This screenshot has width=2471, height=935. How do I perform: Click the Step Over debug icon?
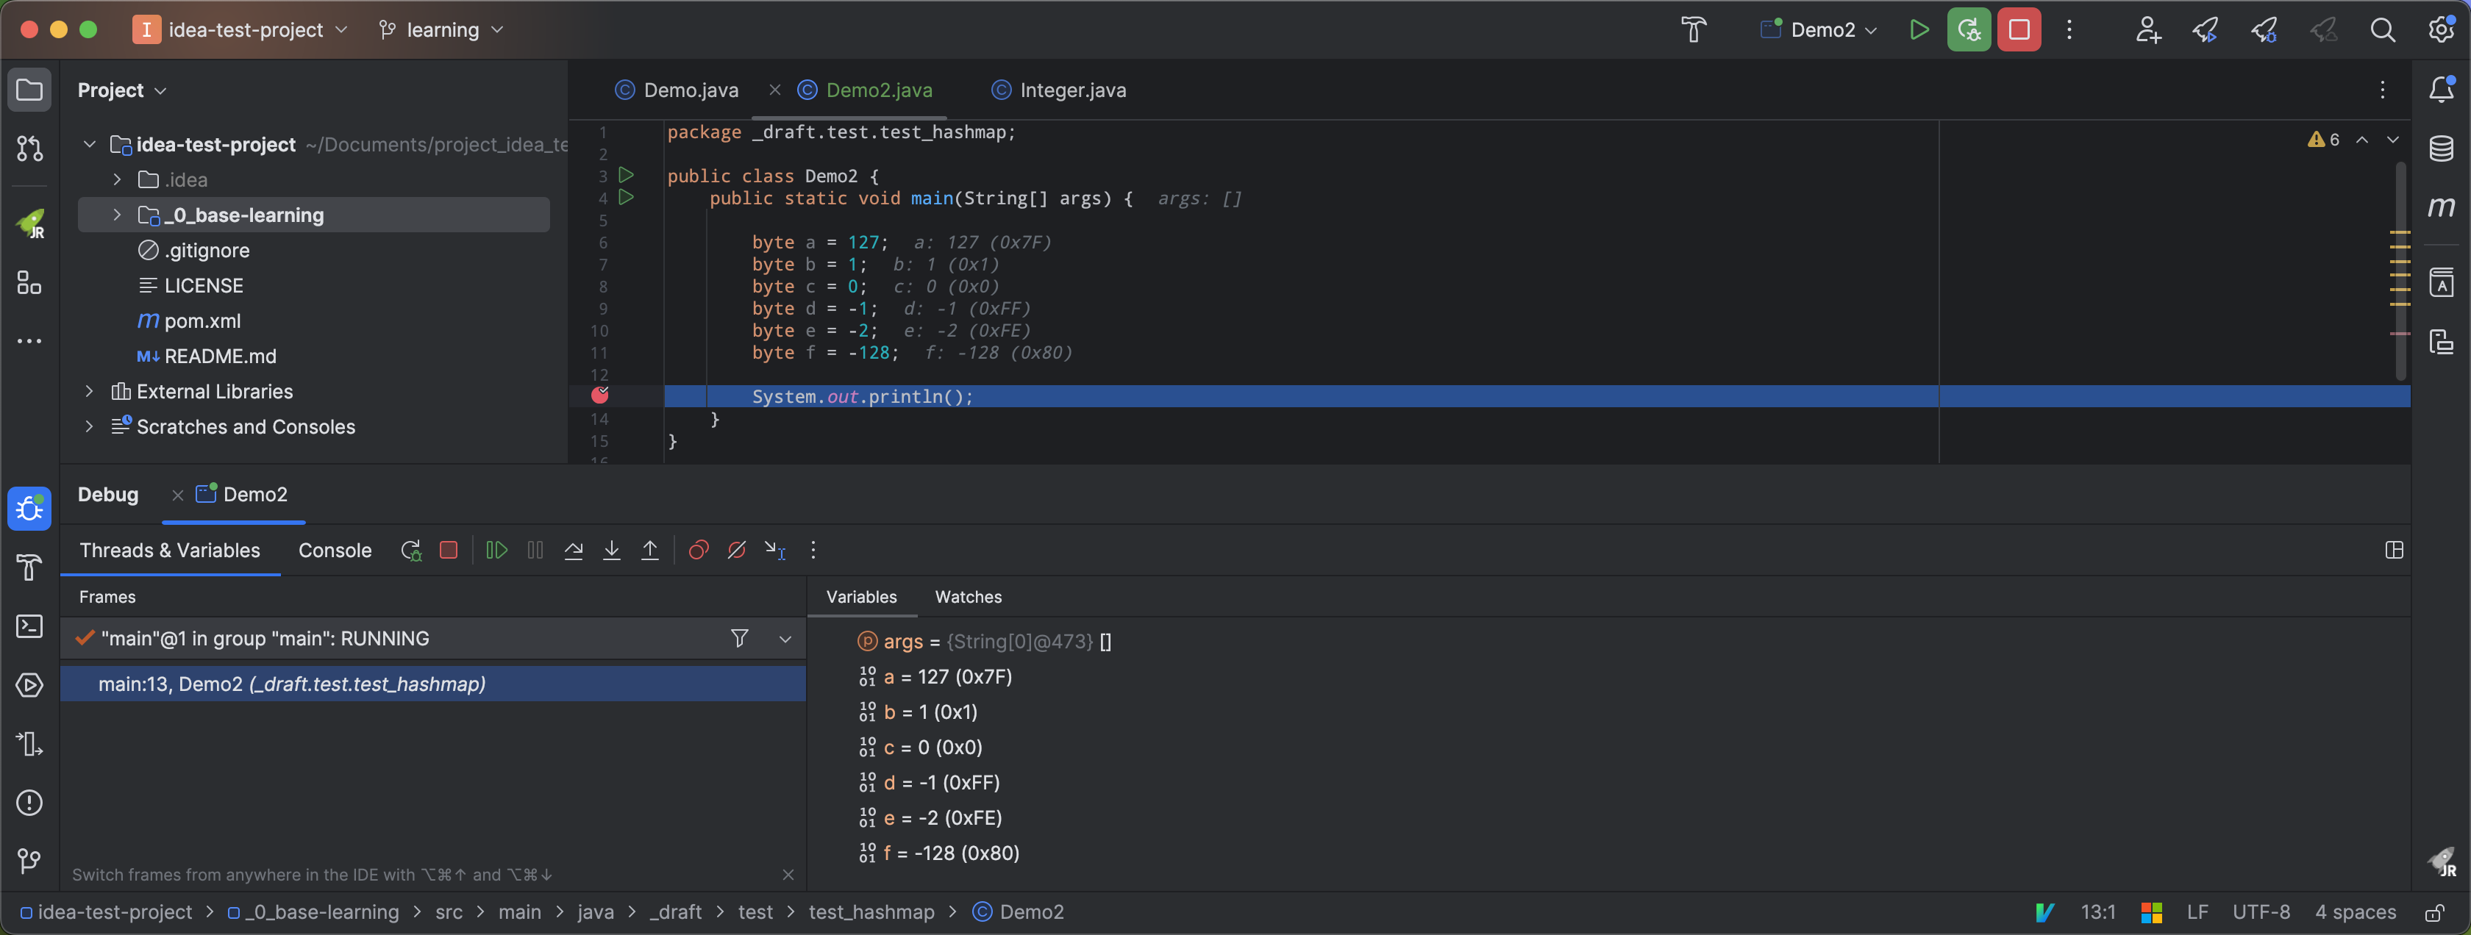point(574,551)
